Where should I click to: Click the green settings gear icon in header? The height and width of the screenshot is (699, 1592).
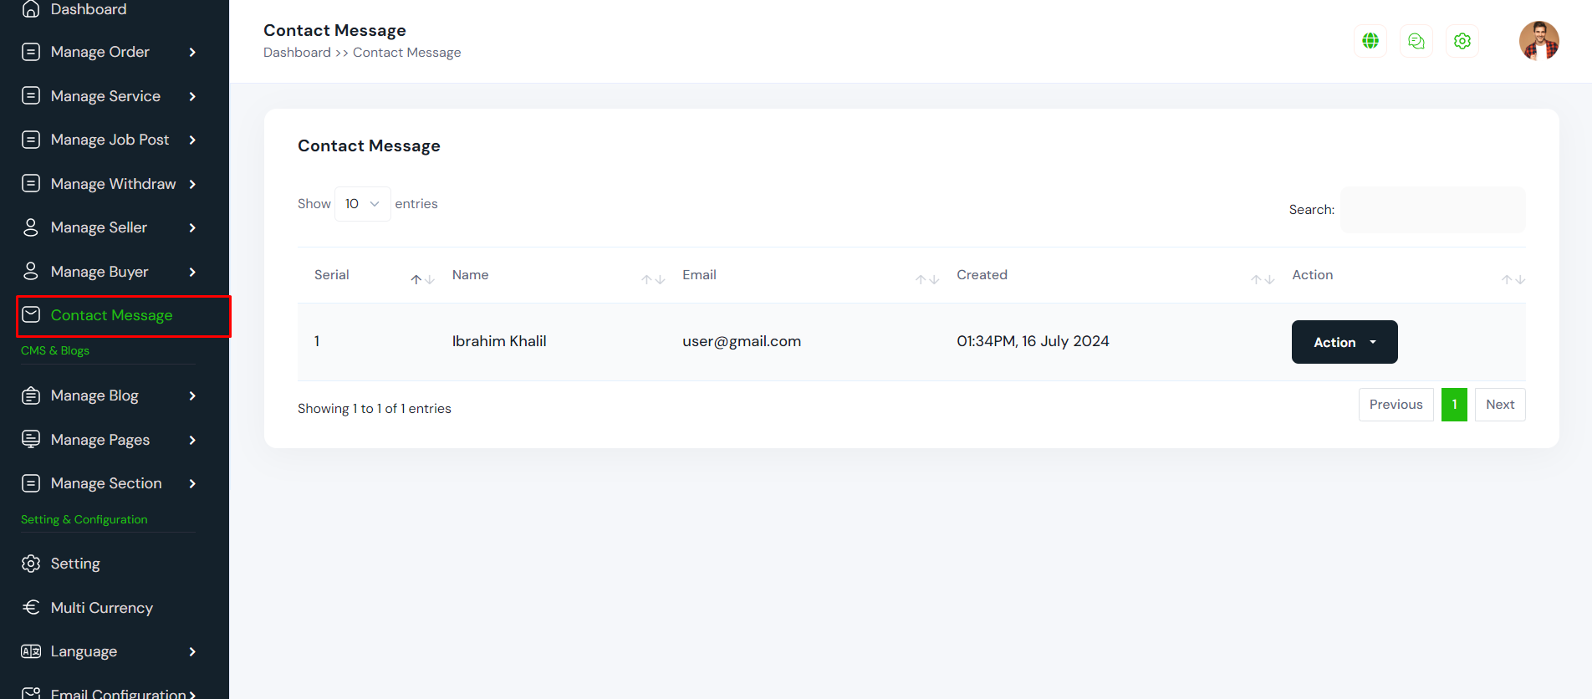[x=1462, y=41]
